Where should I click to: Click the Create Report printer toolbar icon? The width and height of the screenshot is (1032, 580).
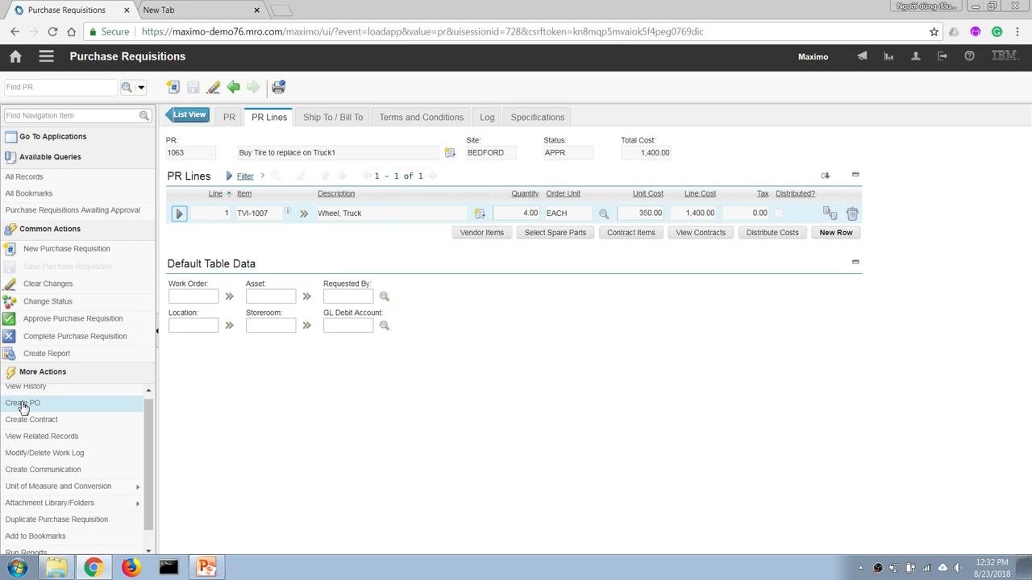coord(278,87)
